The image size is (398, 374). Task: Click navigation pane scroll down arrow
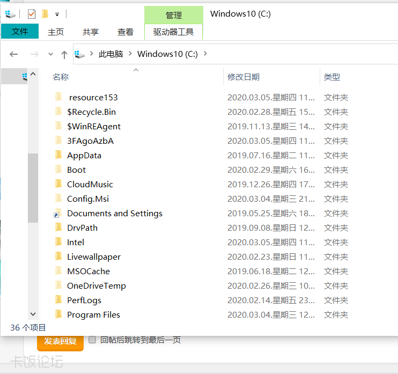(x=33, y=314)
